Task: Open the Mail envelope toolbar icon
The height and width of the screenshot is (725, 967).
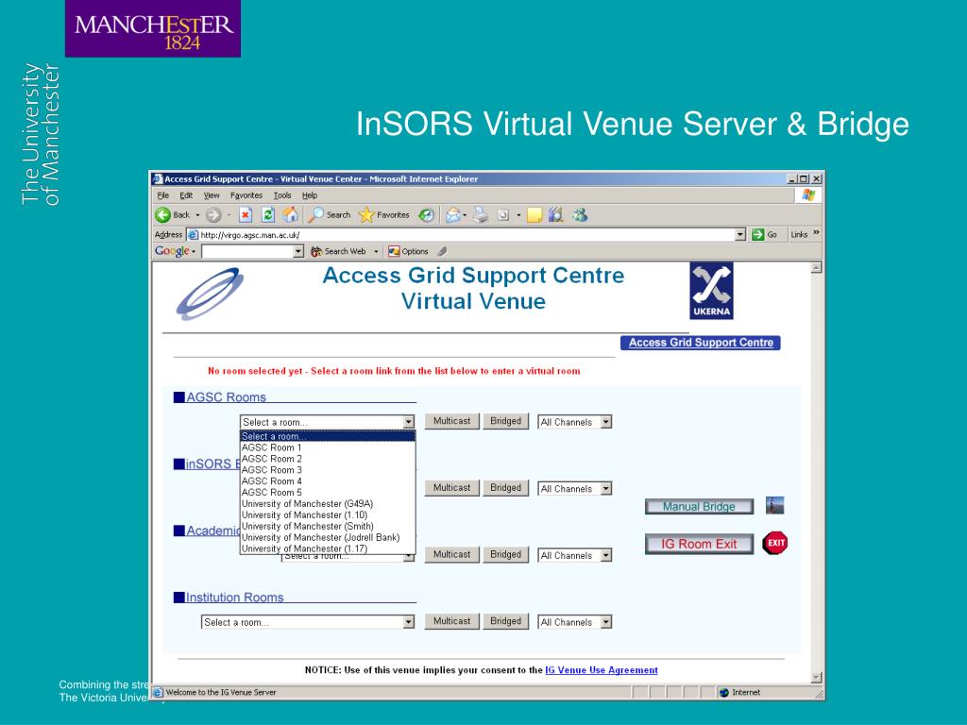Action: 453,214
